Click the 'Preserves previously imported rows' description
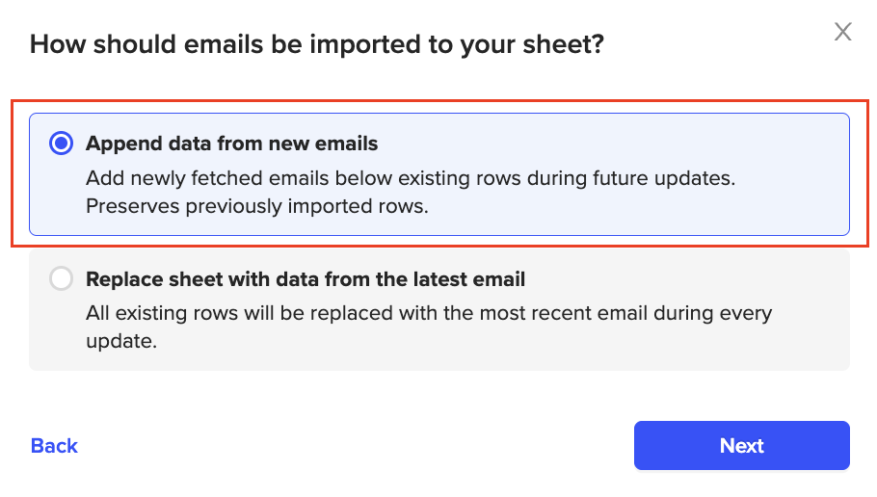 point(256,206)
